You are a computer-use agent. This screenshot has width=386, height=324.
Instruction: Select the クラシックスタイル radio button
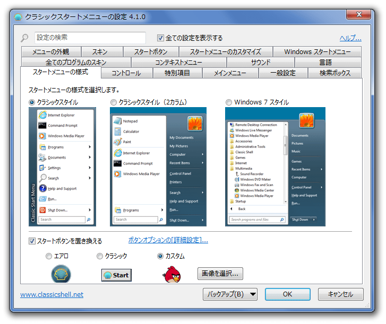point(32,102)
